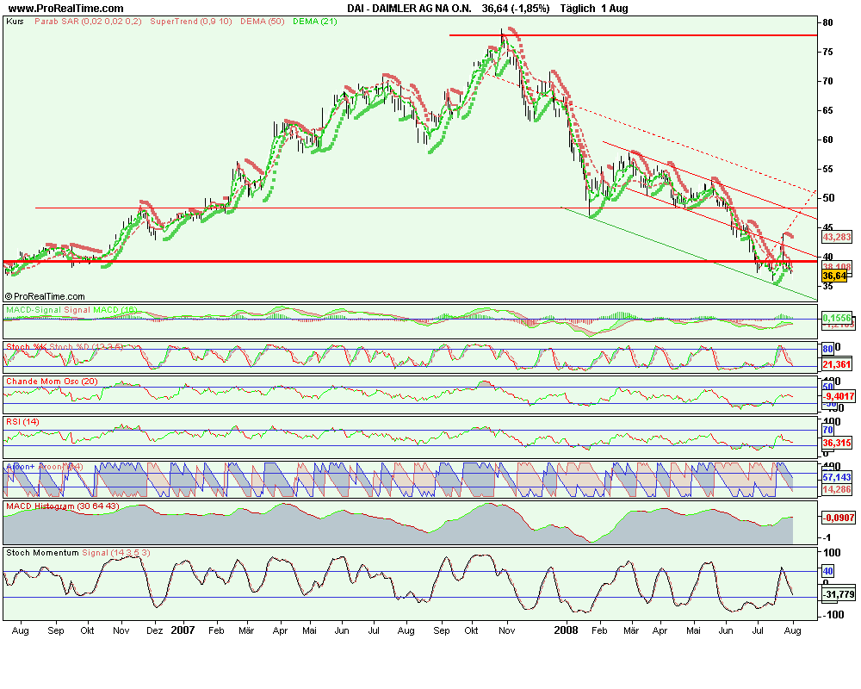
Task: Click the -9,4017 Chande value tag
Action: pyautogui.click(x=838, y=396)
